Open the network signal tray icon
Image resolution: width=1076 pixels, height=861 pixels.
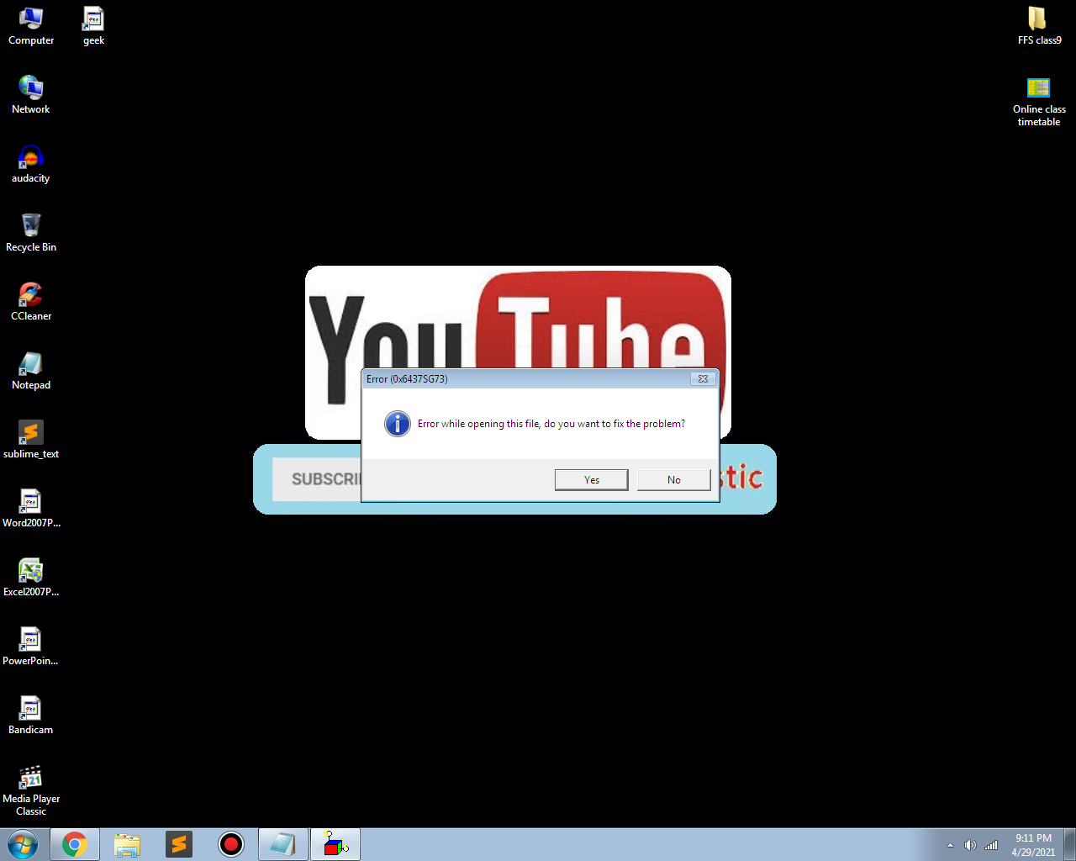click(991, 845)
